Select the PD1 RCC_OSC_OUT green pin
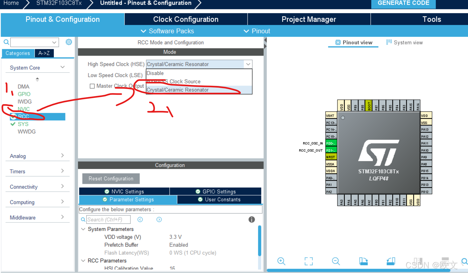 click(331, 150)
